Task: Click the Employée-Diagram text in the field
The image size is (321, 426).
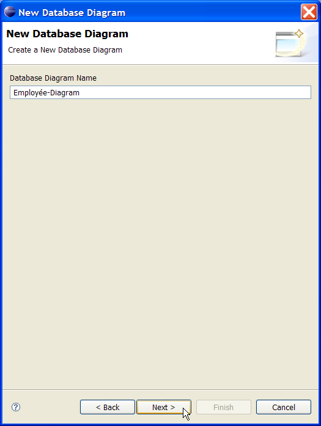Action: 46,93
